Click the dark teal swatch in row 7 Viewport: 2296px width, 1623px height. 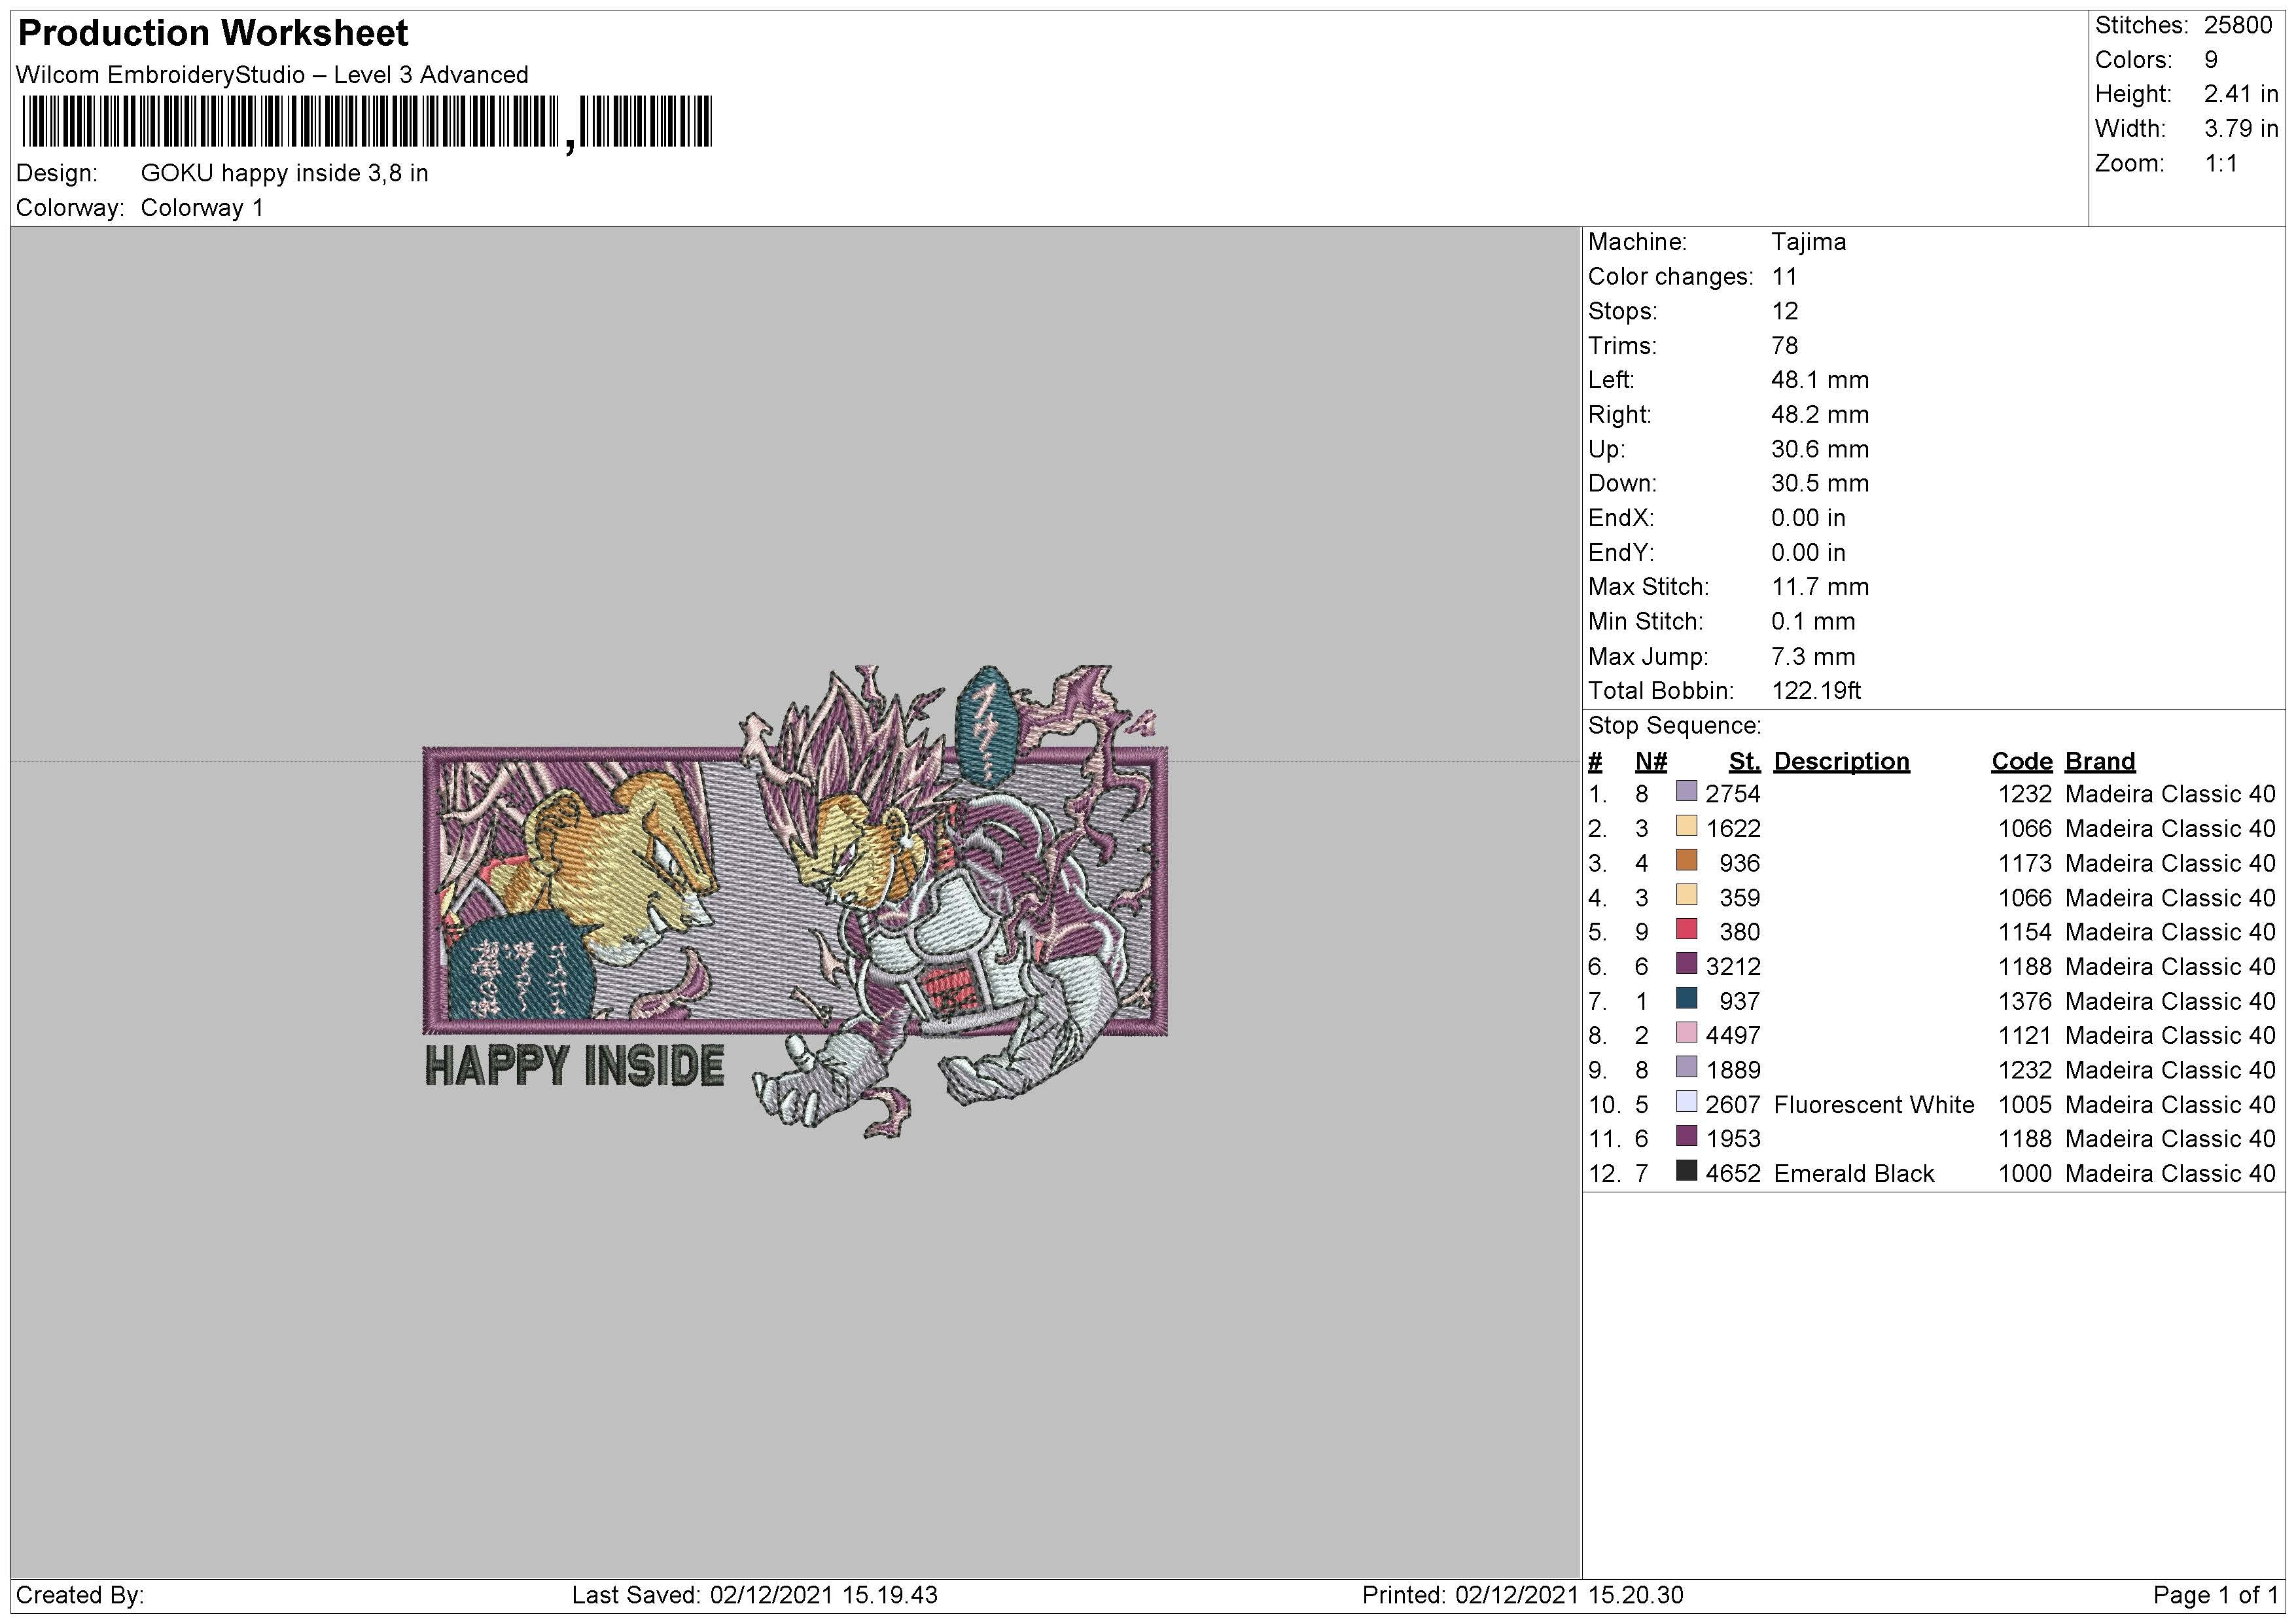click(x=1686, y=998)
